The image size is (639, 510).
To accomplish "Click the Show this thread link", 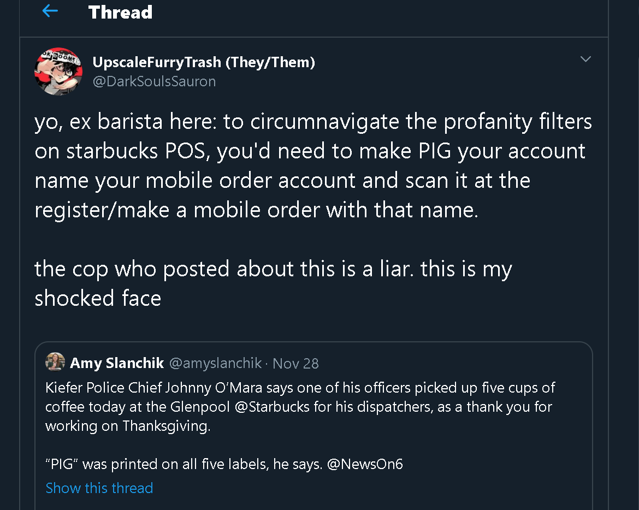I will (x=99, y=488).
